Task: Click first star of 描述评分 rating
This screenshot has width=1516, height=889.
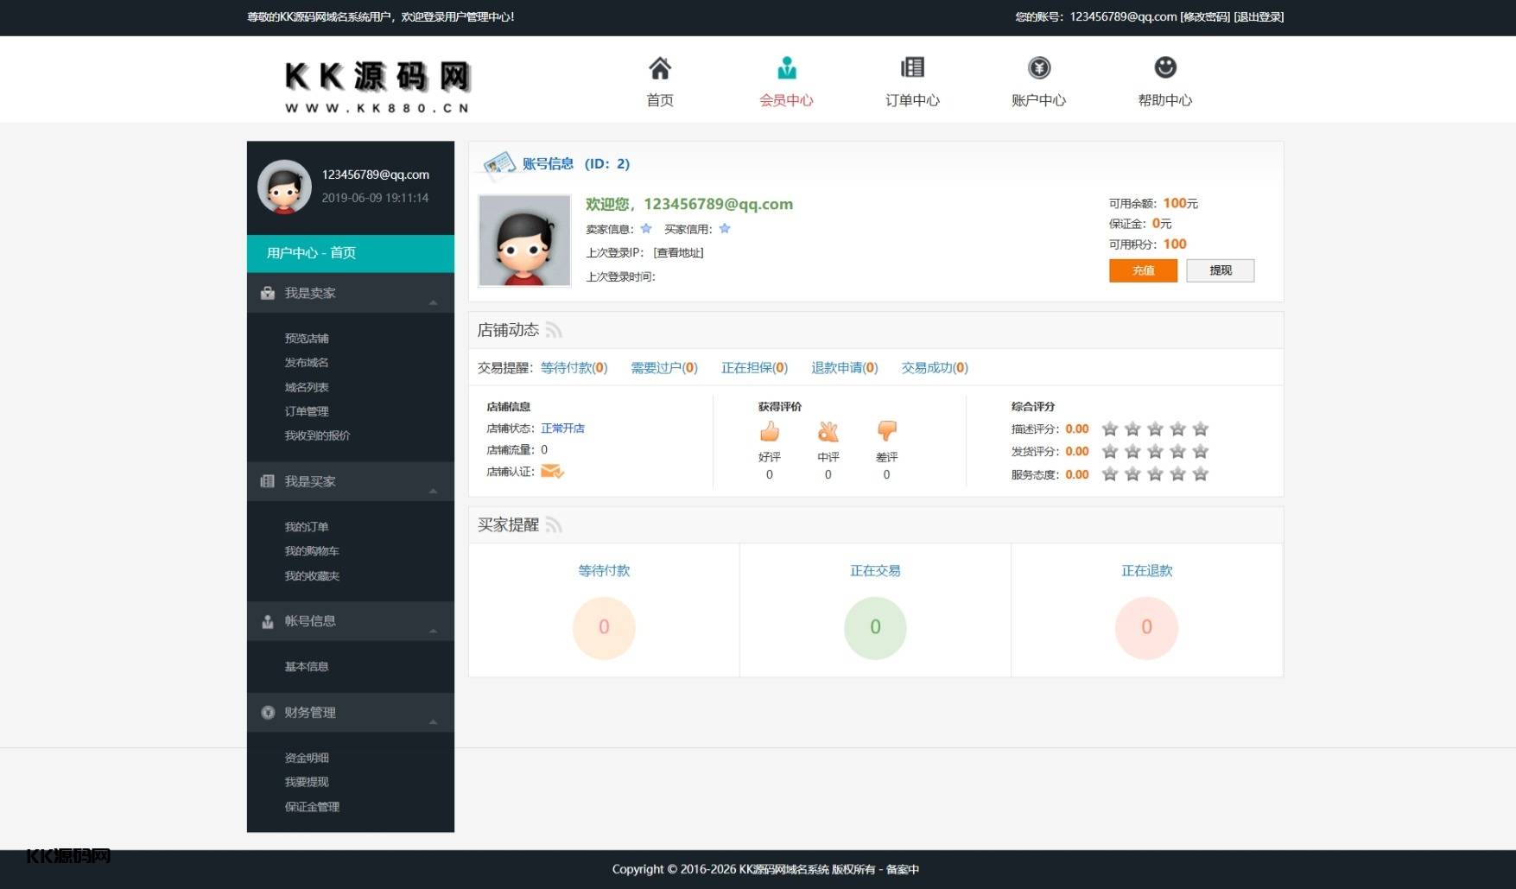Action: [1110, 429]
